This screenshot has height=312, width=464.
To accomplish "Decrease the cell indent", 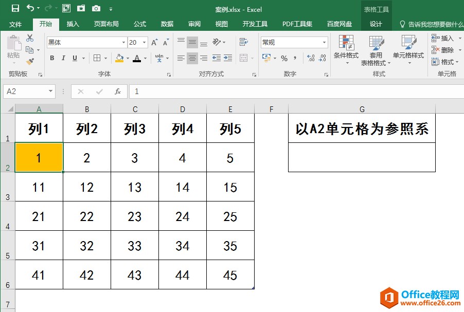I will coord(217,58).
